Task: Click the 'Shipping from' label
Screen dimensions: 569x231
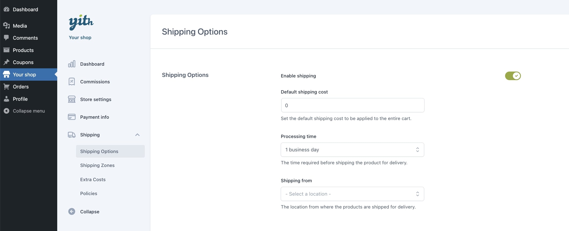Action: click(x=296, y=181)
